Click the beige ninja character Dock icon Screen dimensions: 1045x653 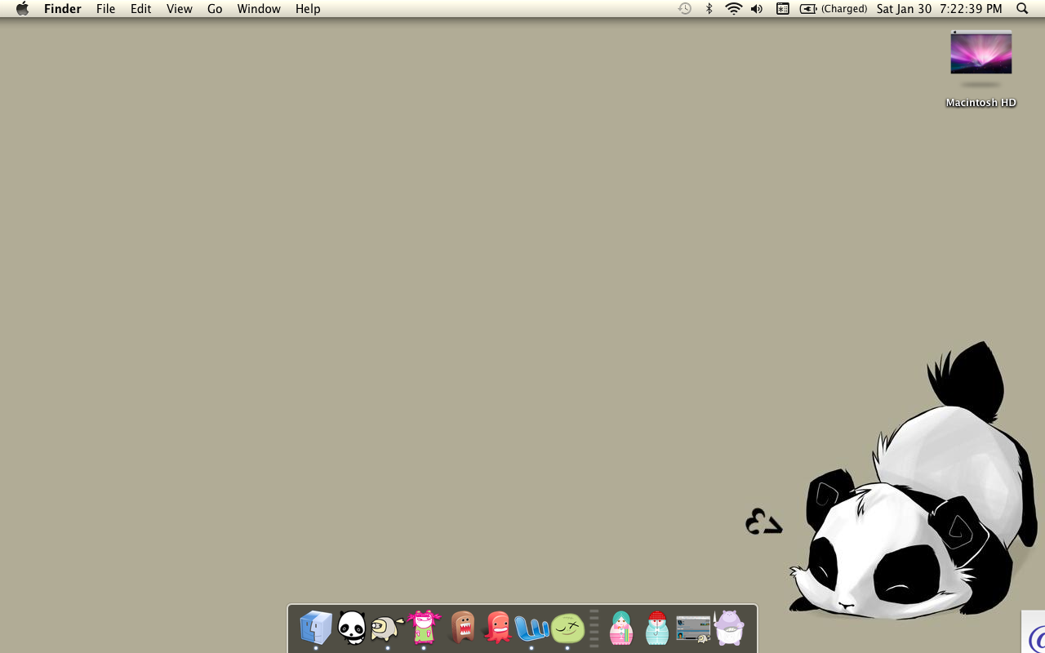(387, 629)
